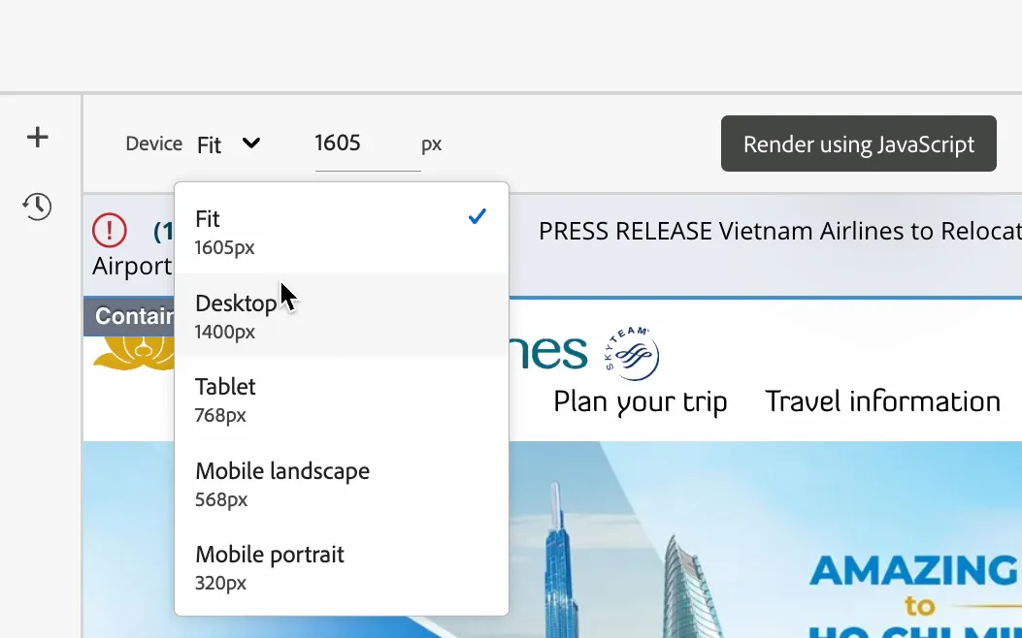The width and height of the screenshot is (1022, 638).
Task: Open the Plan your trip menu
Action: [x=640, y=401]
